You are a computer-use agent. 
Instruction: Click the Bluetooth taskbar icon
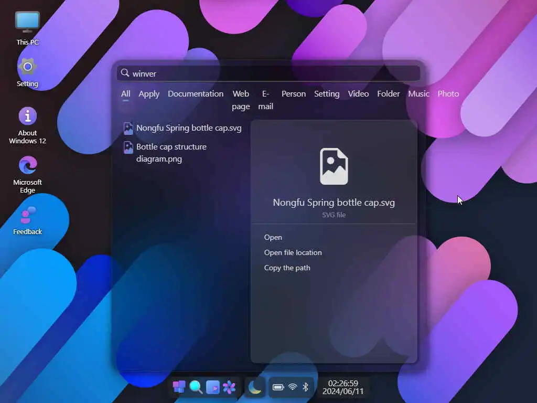pyautogui.click(x=306, y=387)
